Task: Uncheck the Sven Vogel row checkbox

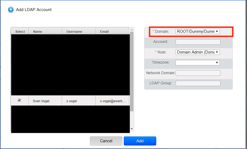Action: [19, 100]
